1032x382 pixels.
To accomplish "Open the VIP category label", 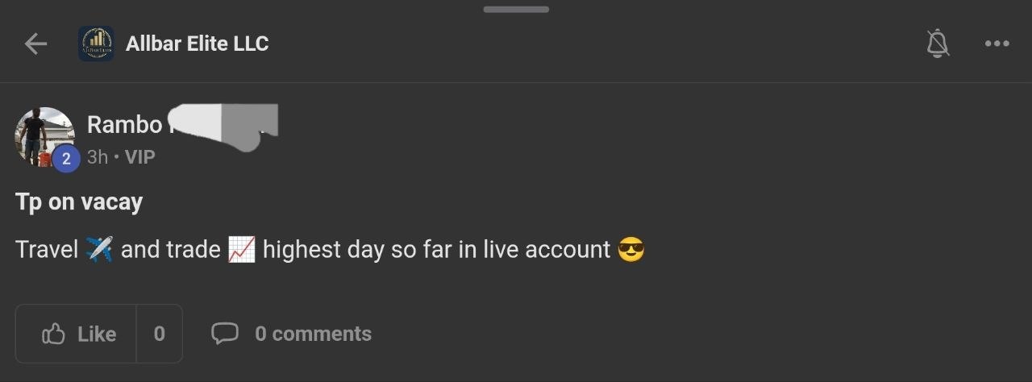I will coord(139,157).
